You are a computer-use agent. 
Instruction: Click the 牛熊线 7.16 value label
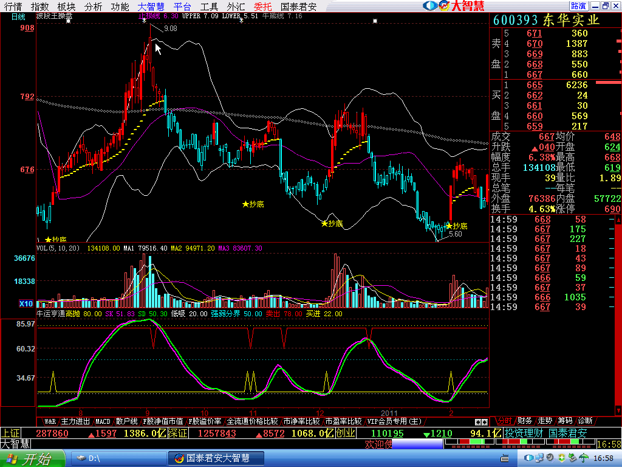(x=282, y=16)
